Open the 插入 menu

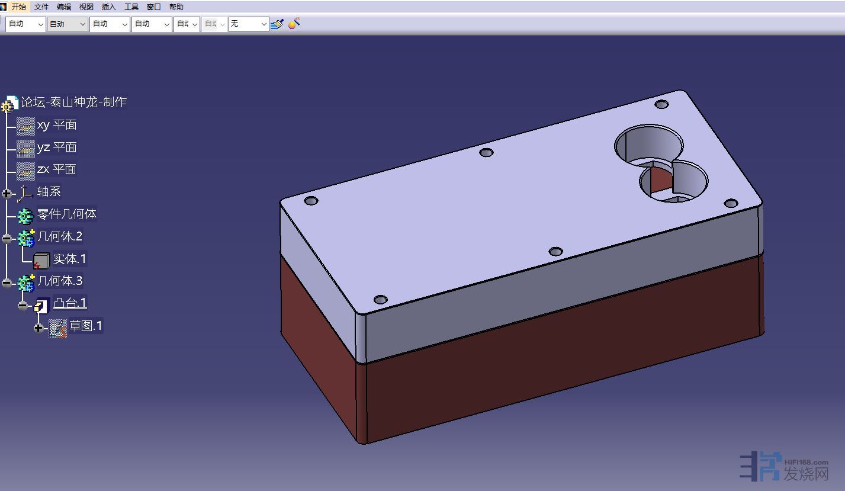(x=109, y=7)
